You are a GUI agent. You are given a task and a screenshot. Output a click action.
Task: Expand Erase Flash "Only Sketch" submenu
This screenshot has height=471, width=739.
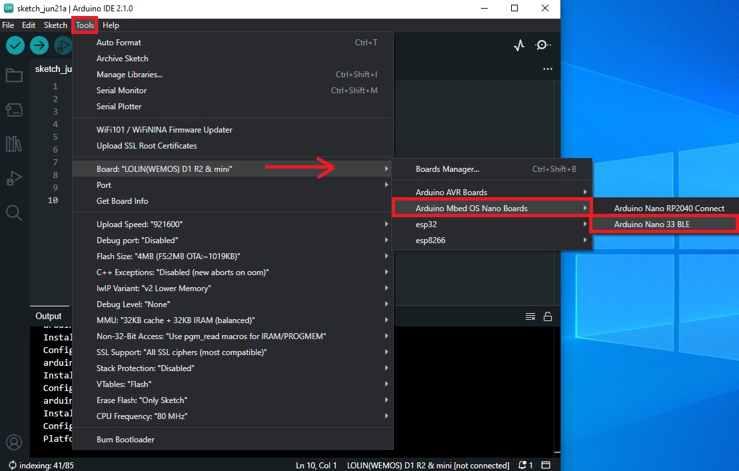pyautogui.click(x=233, y=400)
